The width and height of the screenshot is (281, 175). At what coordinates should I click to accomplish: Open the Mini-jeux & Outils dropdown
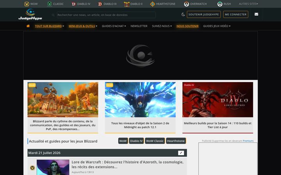pyautogui.click(x=83, y=26)
